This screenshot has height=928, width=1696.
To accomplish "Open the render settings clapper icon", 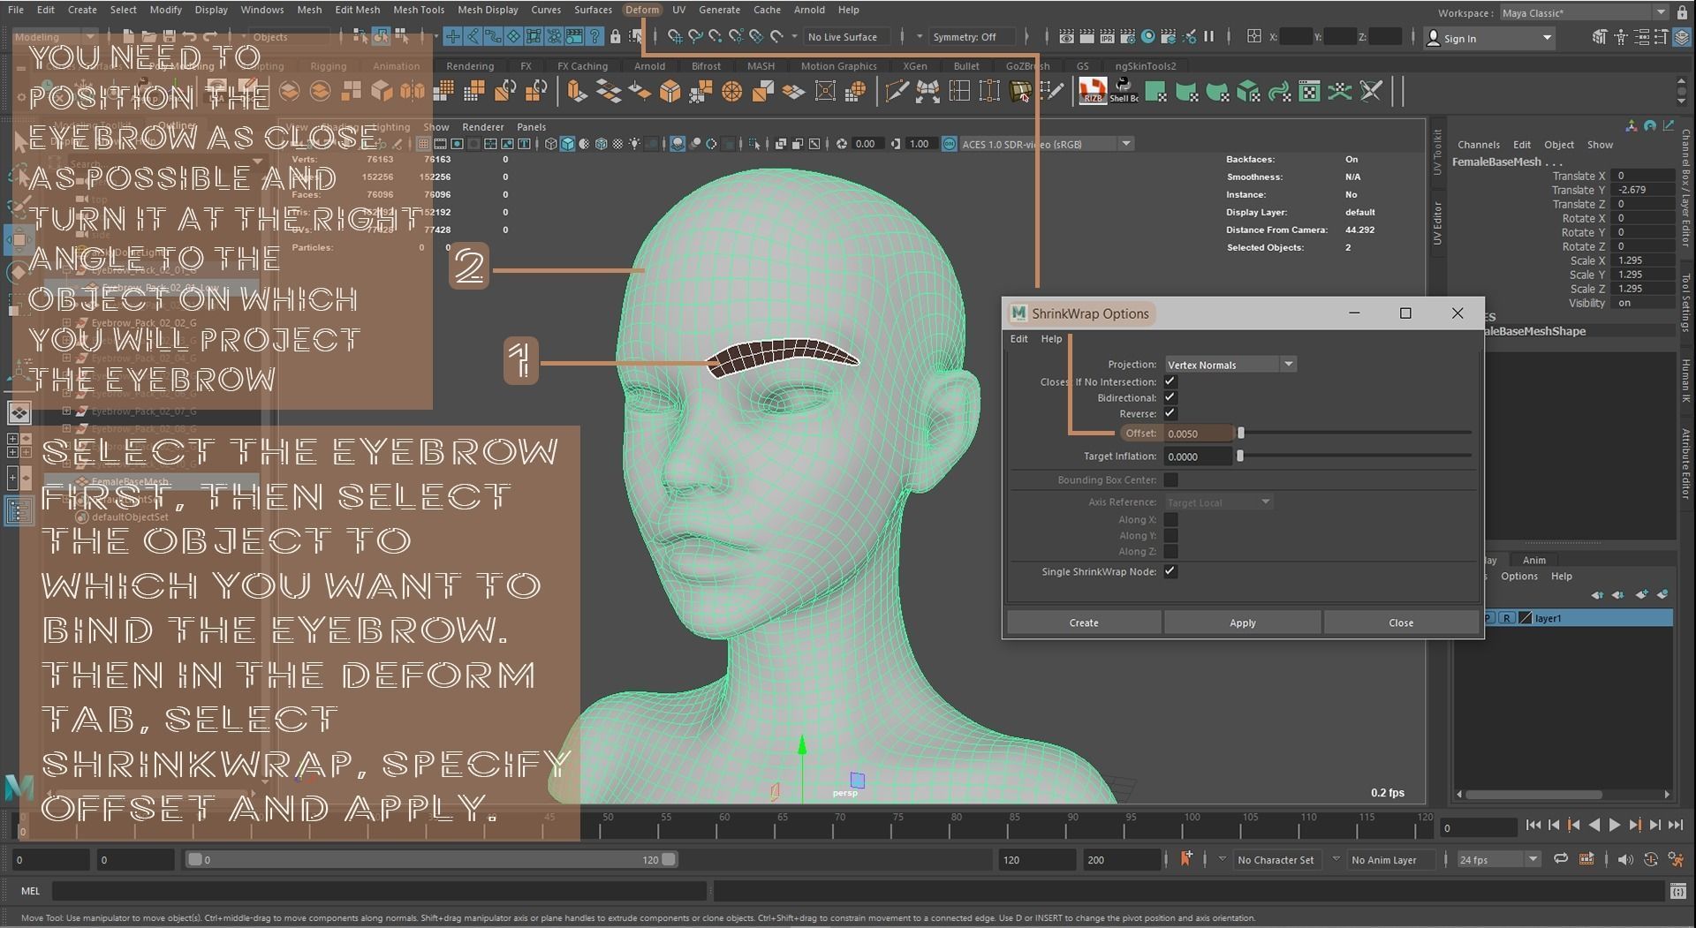I will (x=1128, y=37).
